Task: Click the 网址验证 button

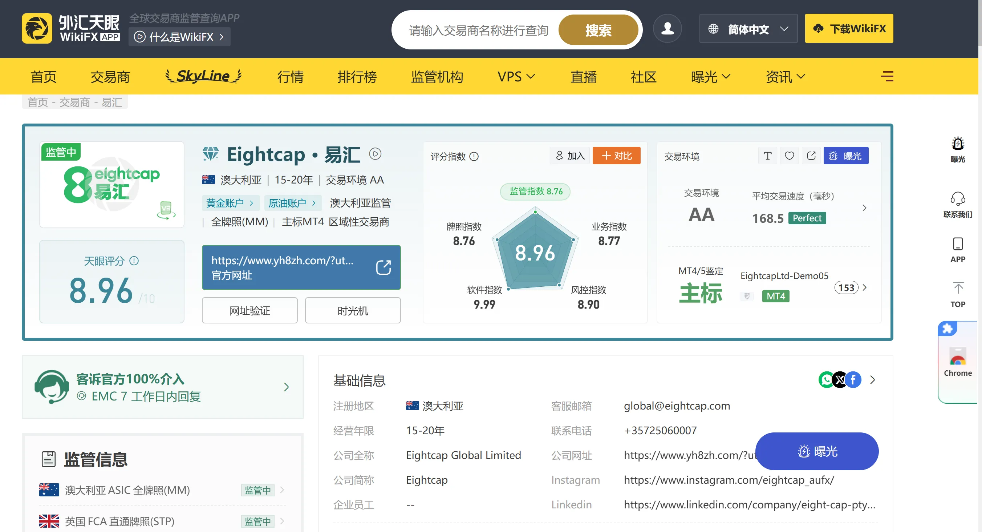Action: point(250,310)
